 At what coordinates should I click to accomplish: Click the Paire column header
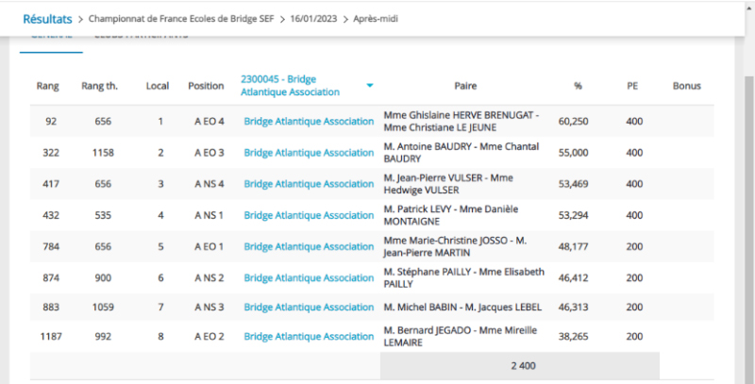(465, 86)
